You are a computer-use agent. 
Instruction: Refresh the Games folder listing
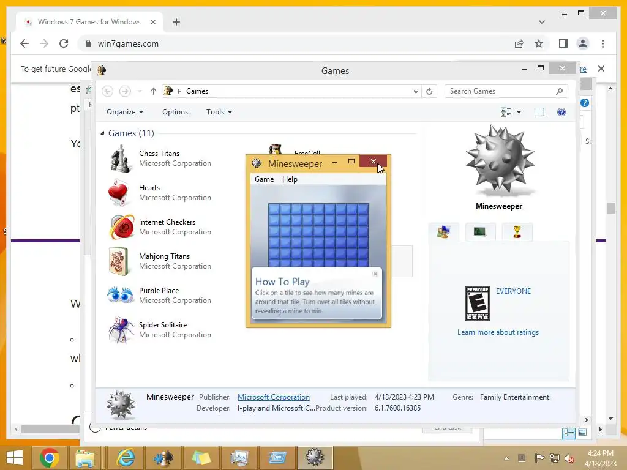click(429, 92)
